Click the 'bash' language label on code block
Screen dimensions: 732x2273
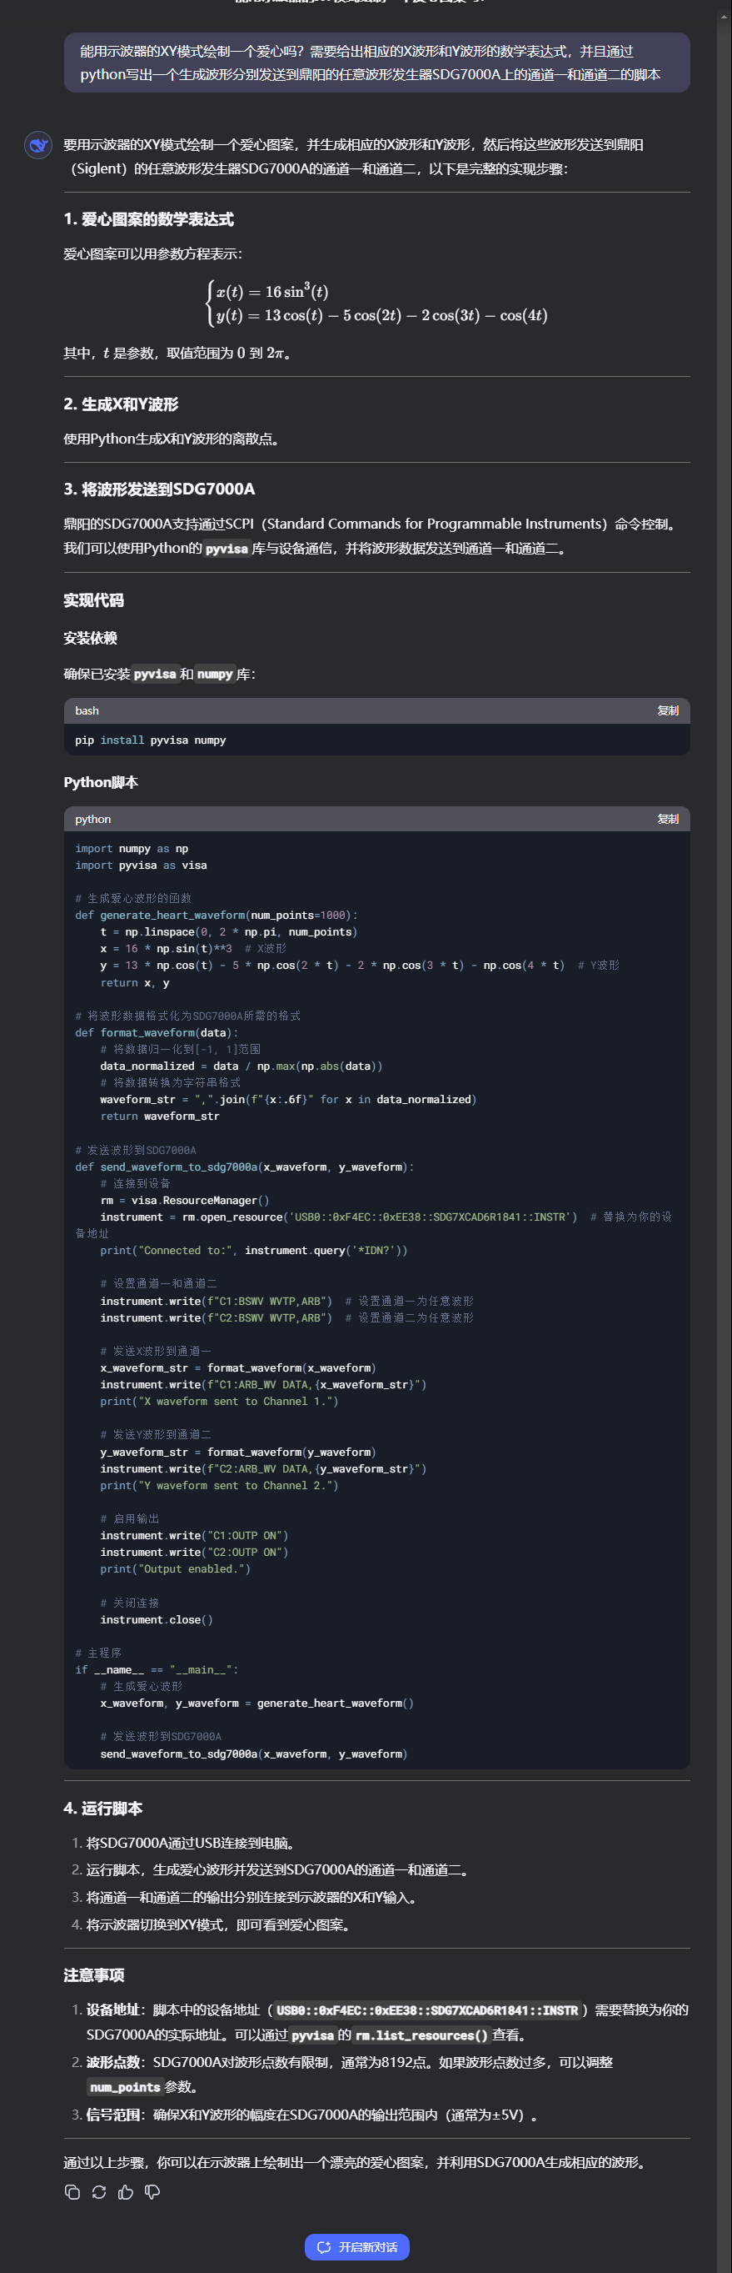87,710
